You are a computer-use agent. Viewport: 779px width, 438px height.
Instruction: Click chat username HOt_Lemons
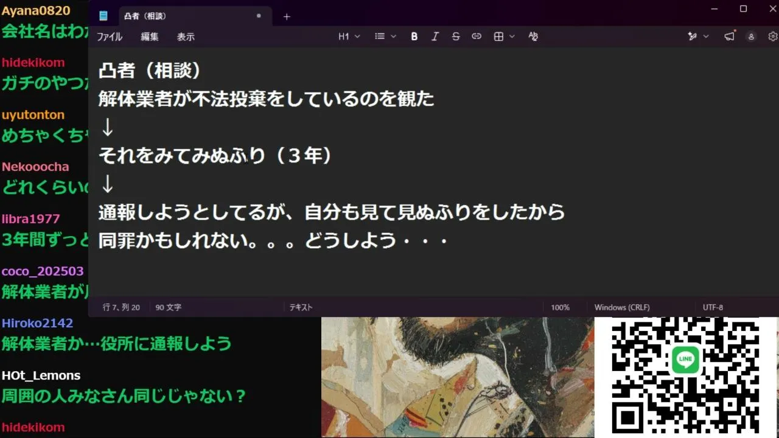coord(41,375)
